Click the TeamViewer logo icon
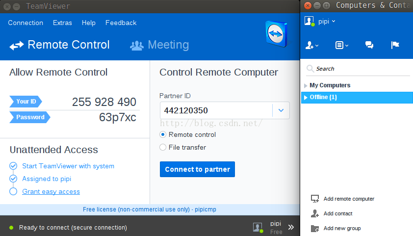The height and width of the screenshot is (236, 413). coord(276,34)
